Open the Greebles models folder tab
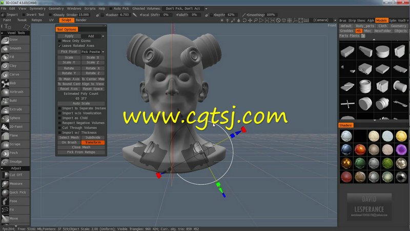This screenshot has height=231, width=410. pyautogui.click(x=346, y=31)
